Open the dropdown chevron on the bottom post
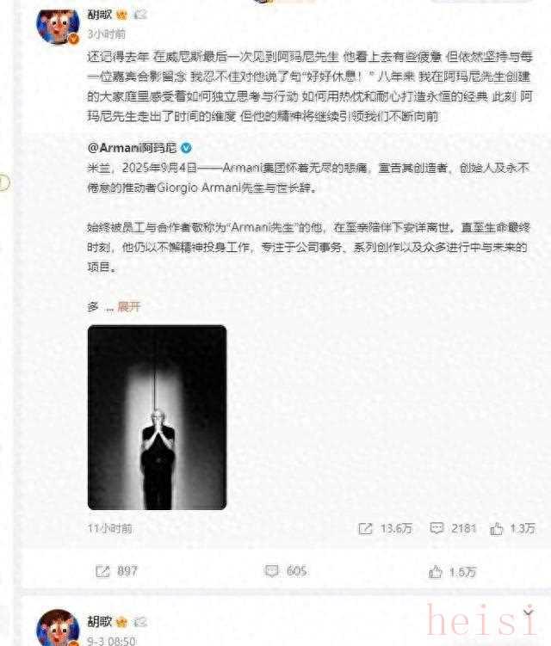 pos(528,612)
